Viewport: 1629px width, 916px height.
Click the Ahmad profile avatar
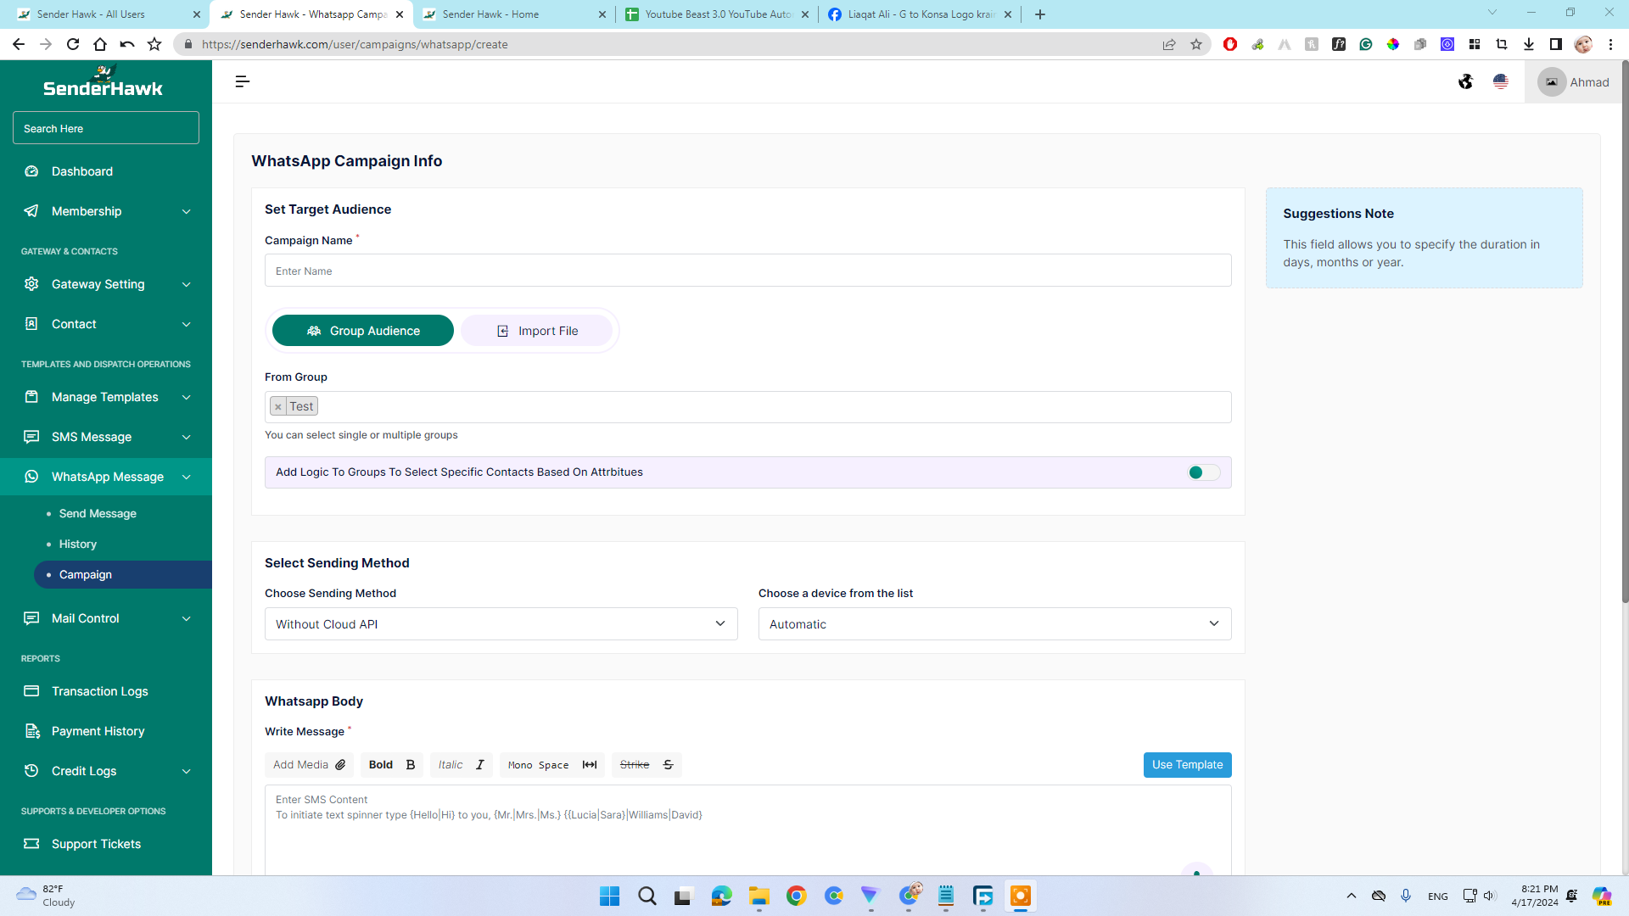point(1551,82)
